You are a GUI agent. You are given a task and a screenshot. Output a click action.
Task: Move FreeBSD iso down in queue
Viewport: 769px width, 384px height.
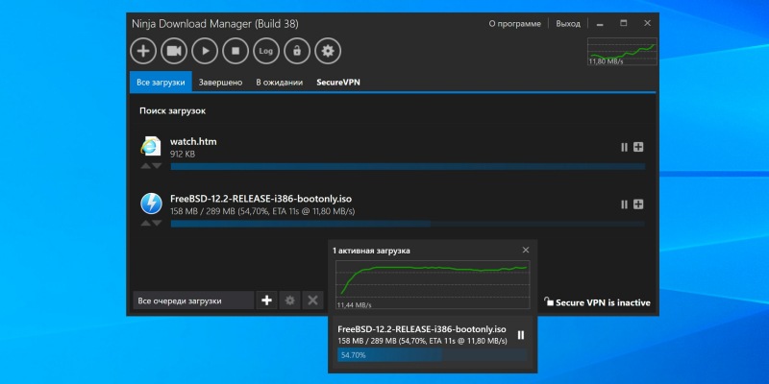pos(157,224)
